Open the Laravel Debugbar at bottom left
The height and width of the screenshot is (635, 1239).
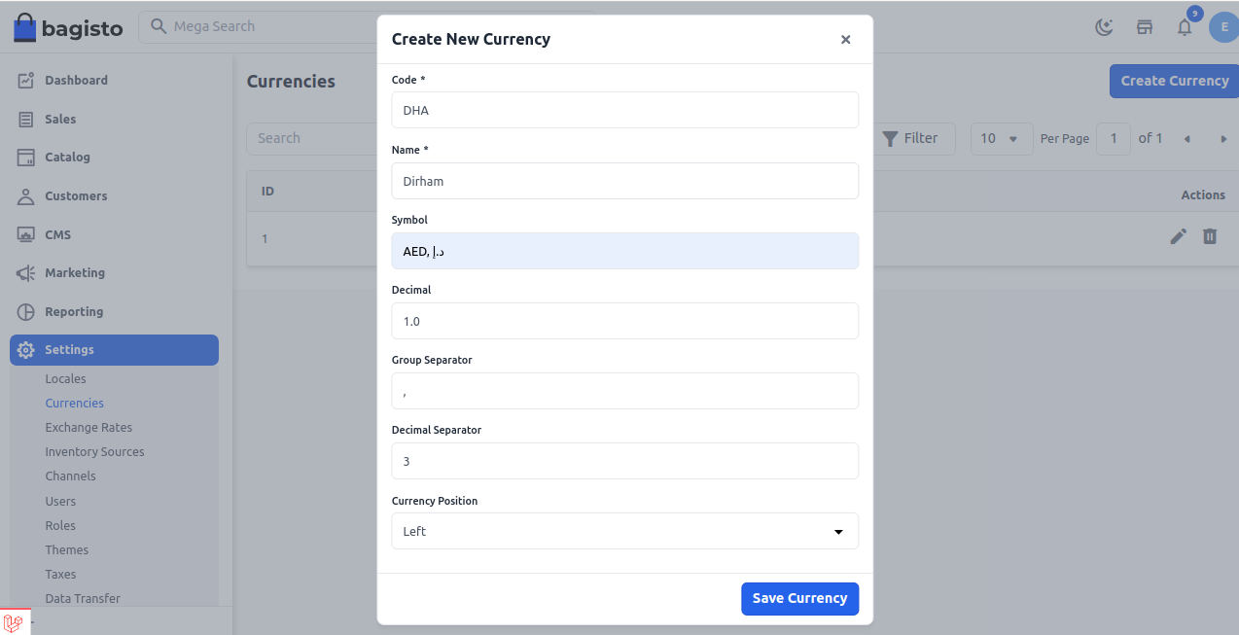point(14,622)
